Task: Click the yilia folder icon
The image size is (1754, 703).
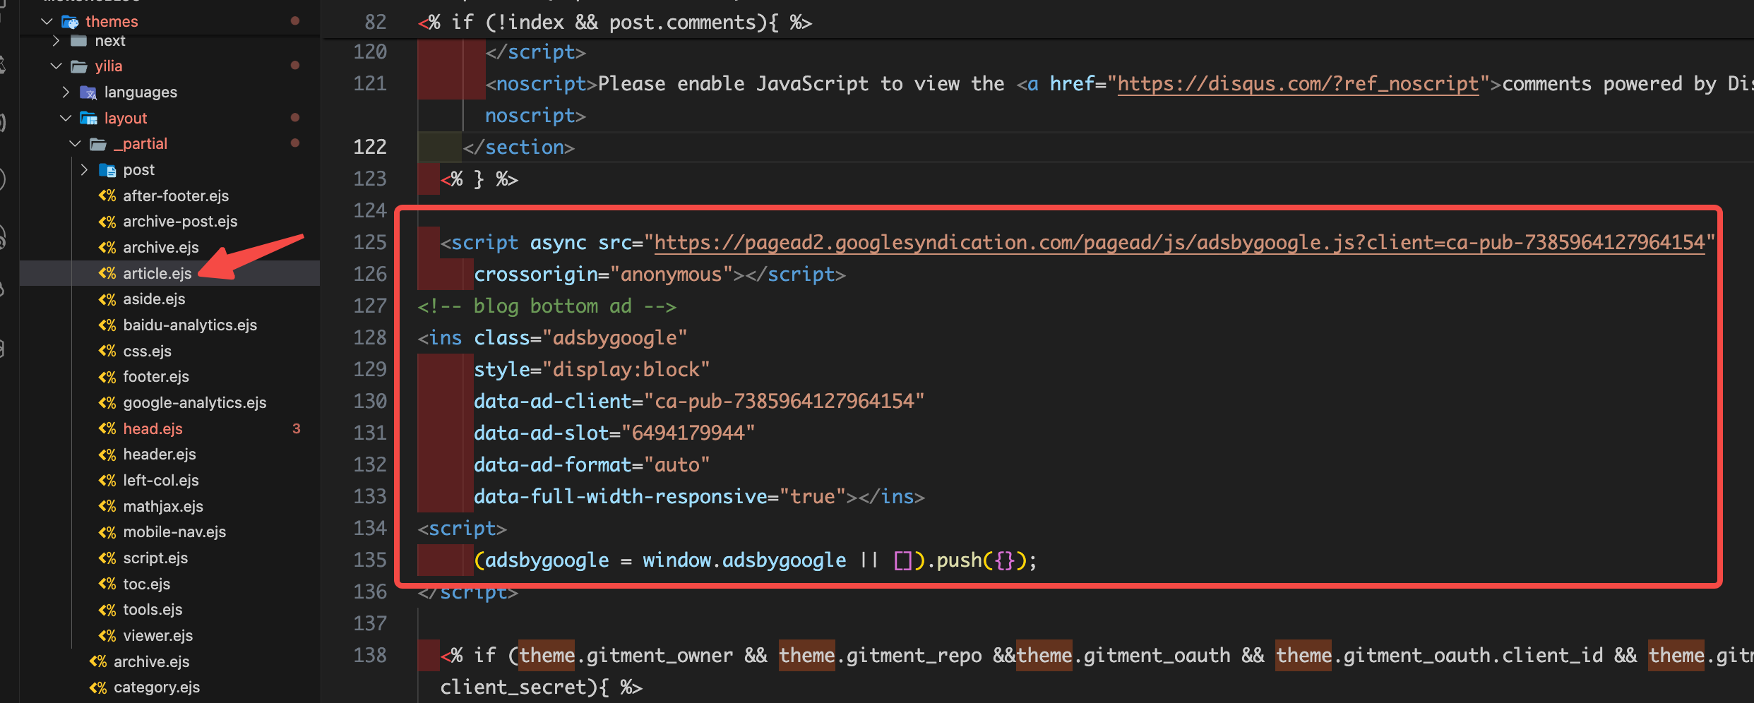Action: point(79,66)
